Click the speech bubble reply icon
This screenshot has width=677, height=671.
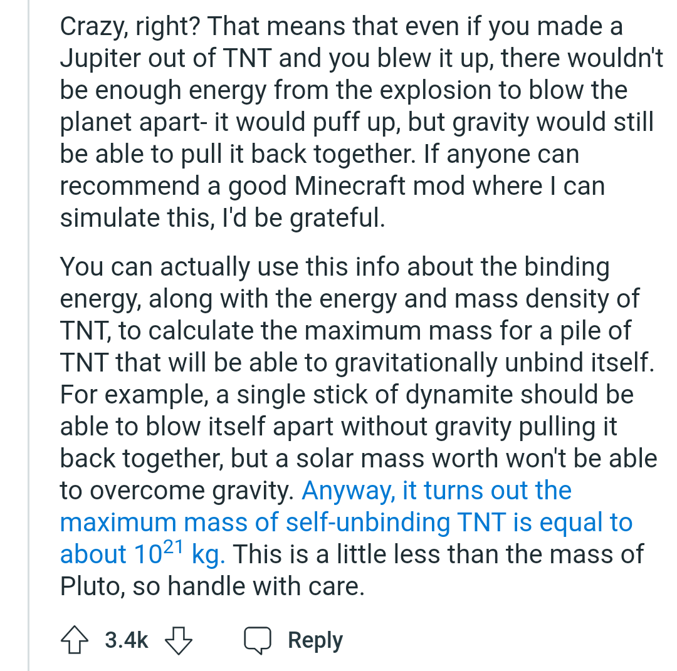pyautogui.click(x=258, y=640)
